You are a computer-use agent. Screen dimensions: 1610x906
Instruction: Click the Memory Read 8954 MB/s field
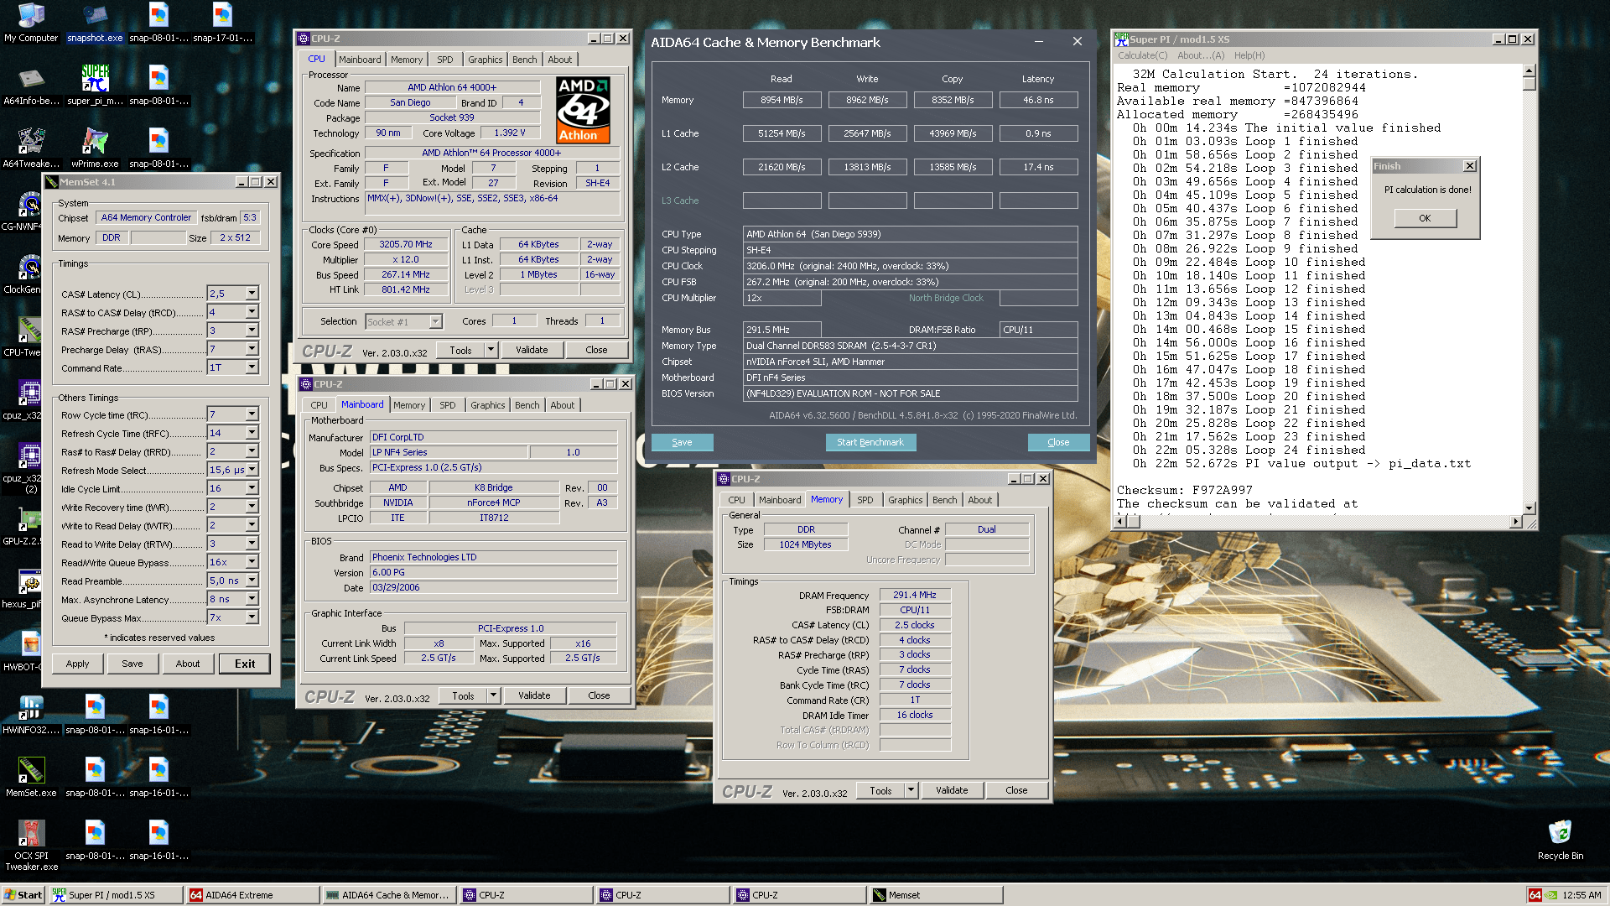782,100
